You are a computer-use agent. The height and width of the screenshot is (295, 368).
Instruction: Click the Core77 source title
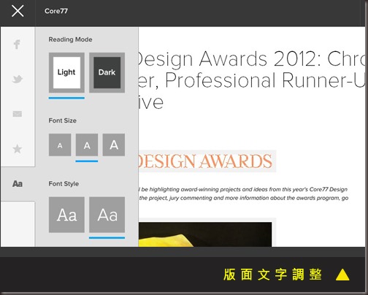(56, 11)
